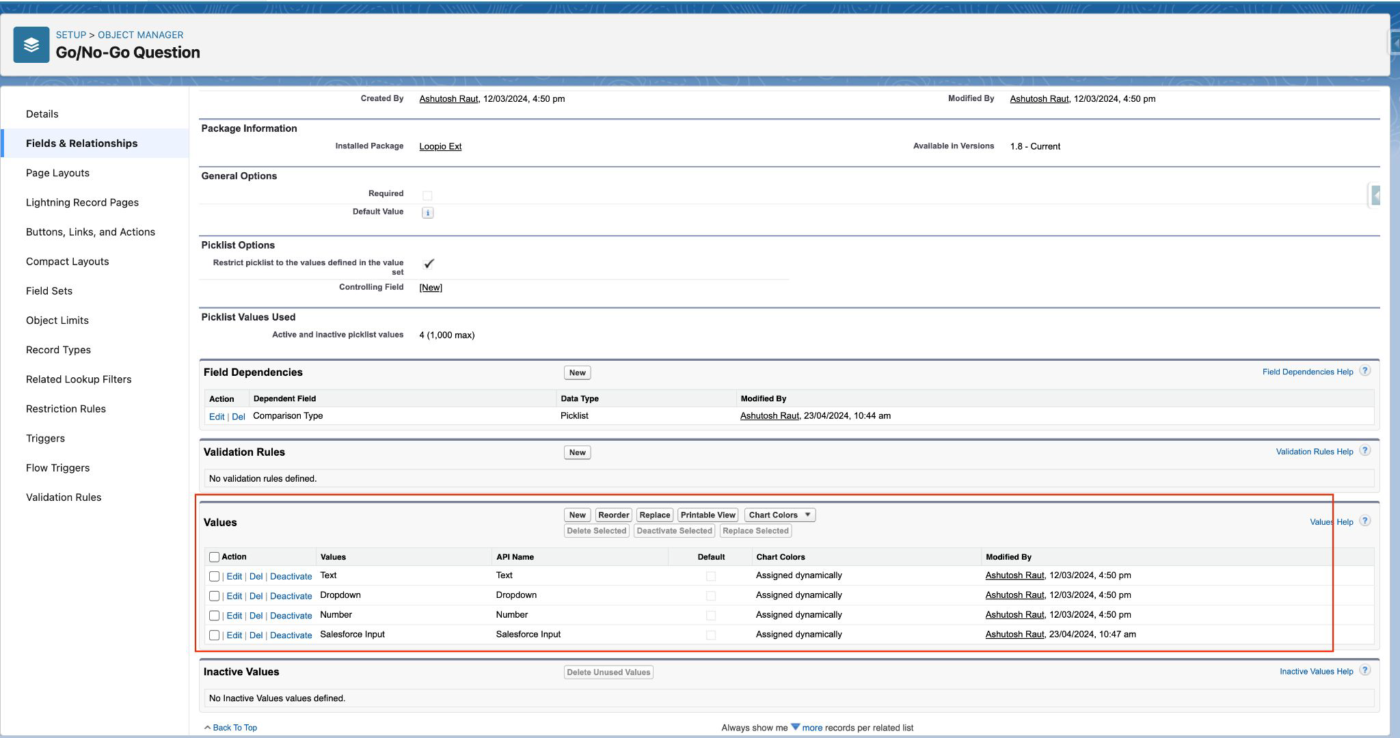Open Values help question-mark icon
The height and width of the screenshot is (738, 1400).
[1364, 521]
